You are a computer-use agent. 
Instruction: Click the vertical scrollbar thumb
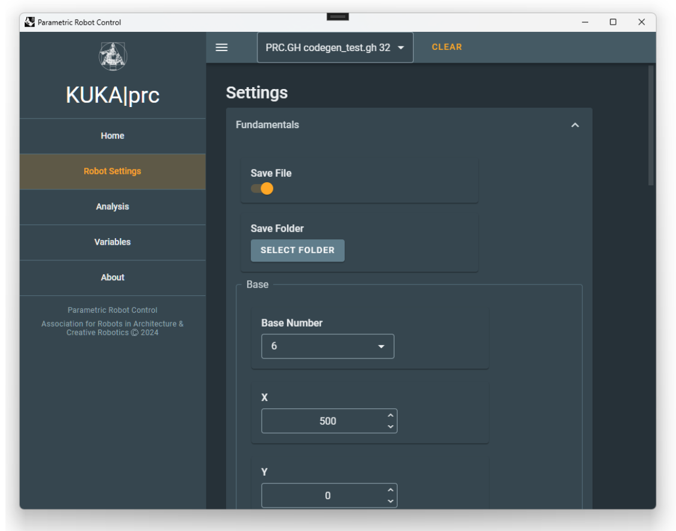[x=651, y=126]
